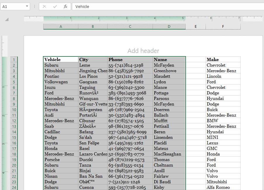
Task: Select the "Phone" header cell
Action: pyautogui.click(x=130, y=60)
